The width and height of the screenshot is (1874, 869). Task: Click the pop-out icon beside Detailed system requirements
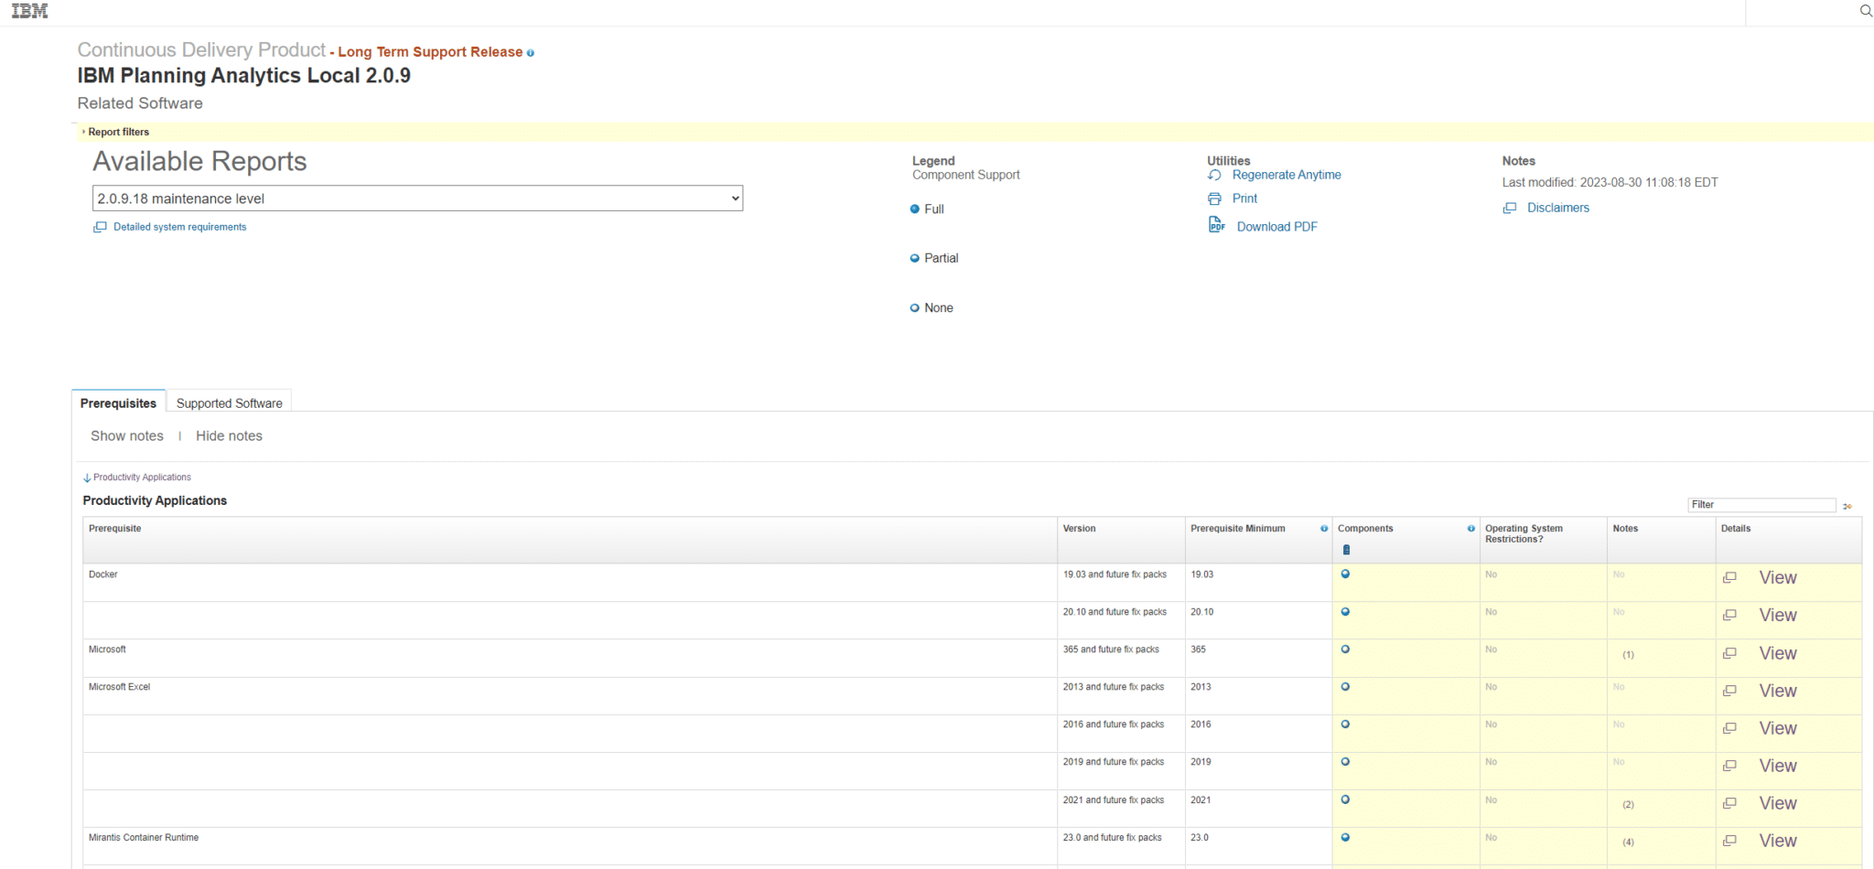100,226
